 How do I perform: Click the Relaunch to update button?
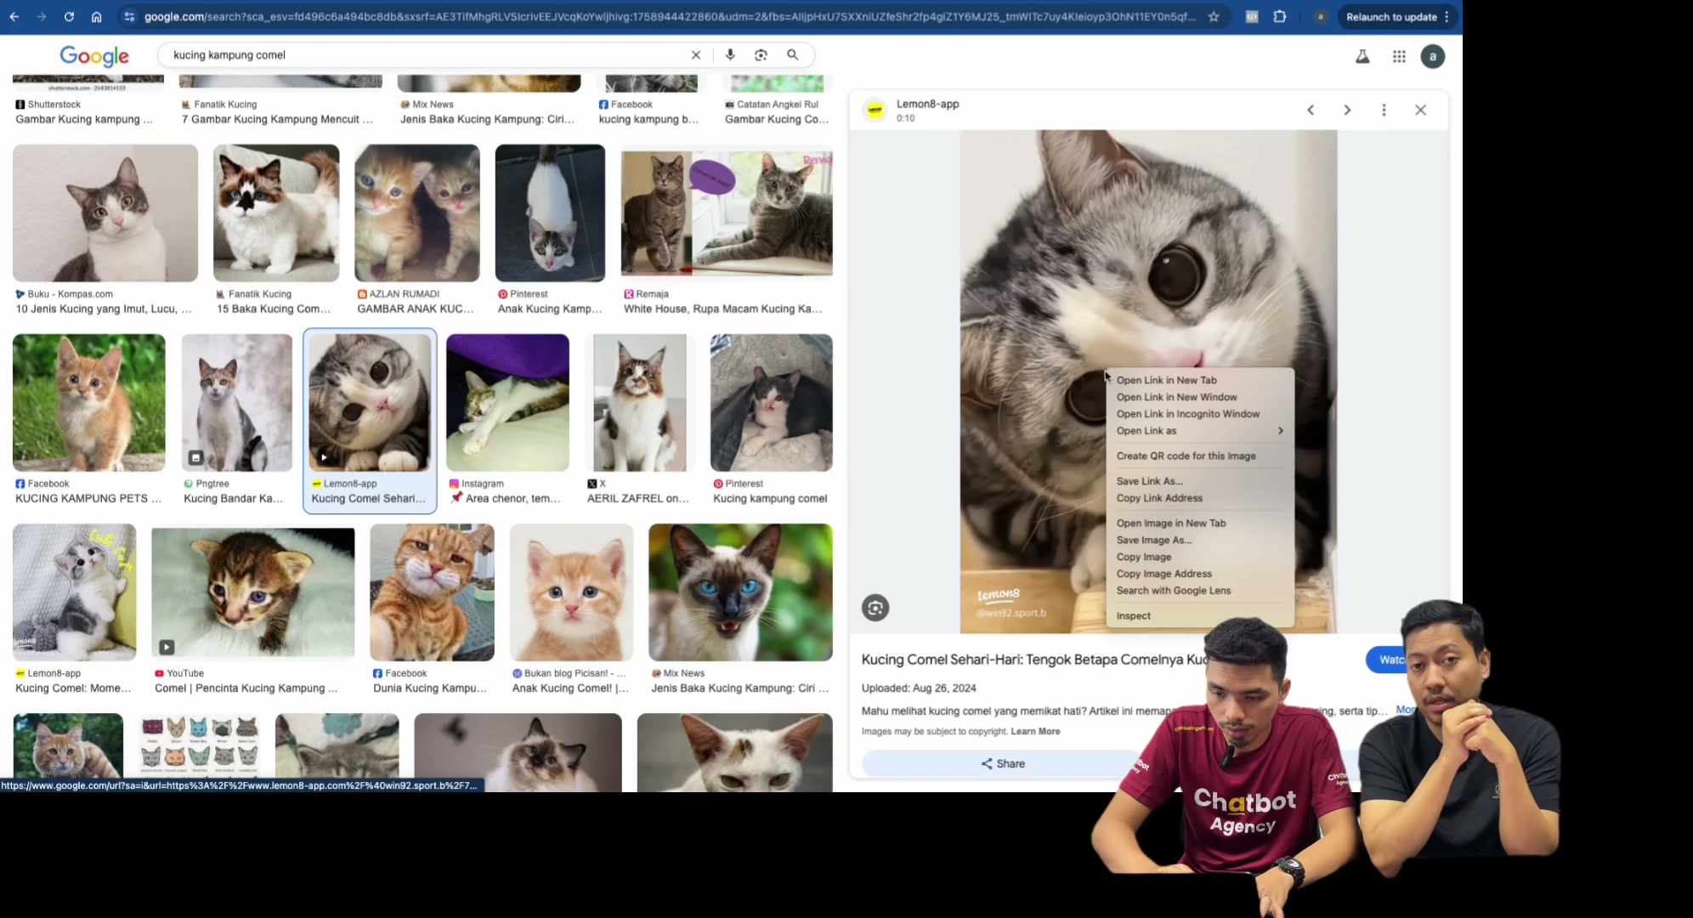click(1390, 16)
